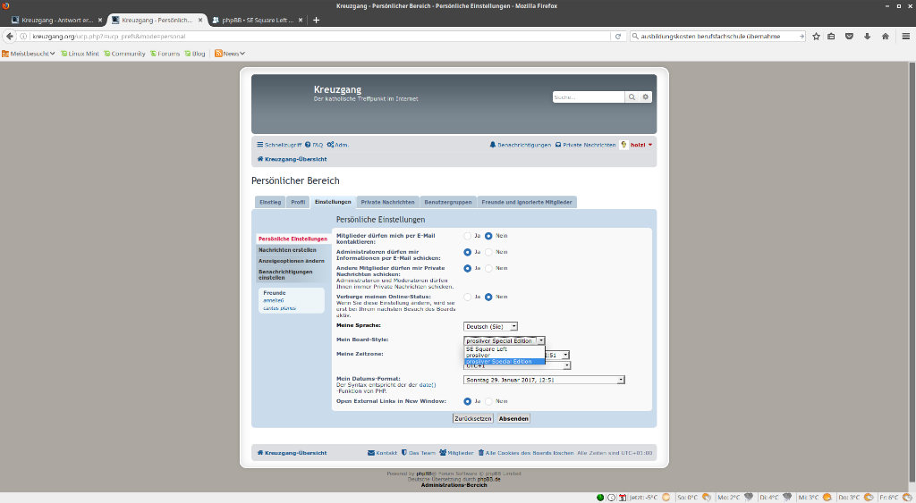
Task: Open advanced search gear icon
Action: tap(646, 96)
